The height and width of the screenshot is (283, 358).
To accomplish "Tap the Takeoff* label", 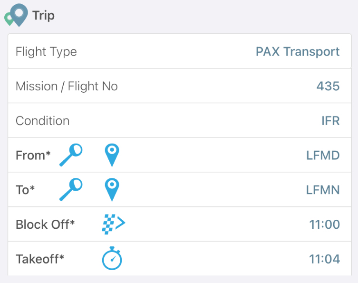I will 40,259.
